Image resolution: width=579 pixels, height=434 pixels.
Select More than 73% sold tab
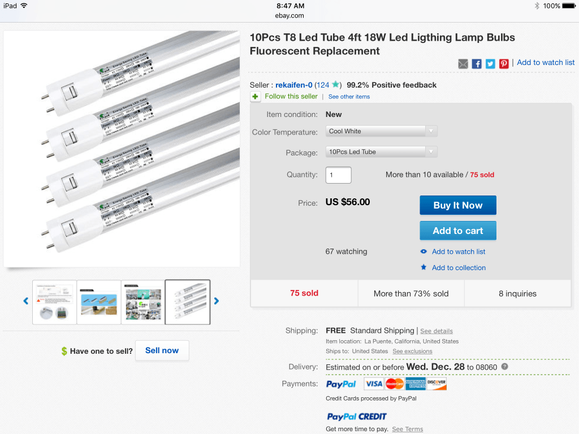click(x=411, y=293)
